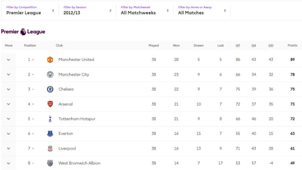Image resolution: width=302 pixels, height=170 pixels.
Task: Expand the Manchester United row details
Action: coord(8,60)
